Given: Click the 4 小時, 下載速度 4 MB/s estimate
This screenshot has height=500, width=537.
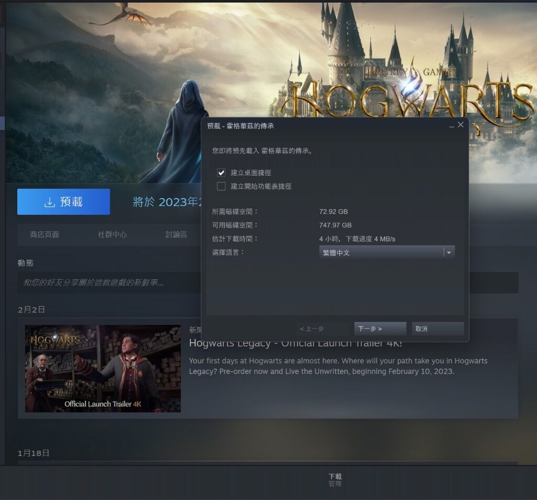Looking at the screenshot, I should [x=357, y=239].
